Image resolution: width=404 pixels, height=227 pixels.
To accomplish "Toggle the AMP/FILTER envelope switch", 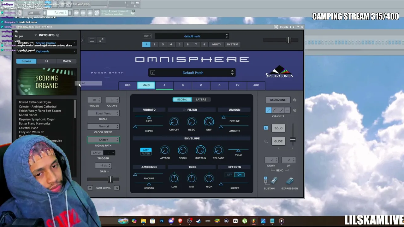I will pyautogui.click(x=146, y=152).
